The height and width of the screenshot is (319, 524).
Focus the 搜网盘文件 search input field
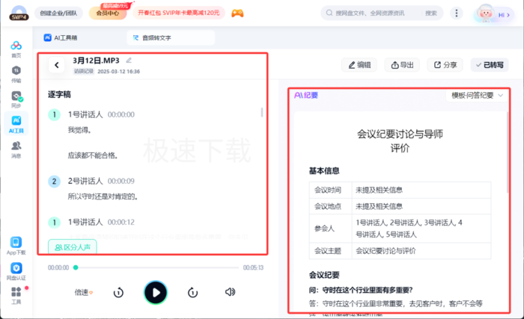(370, 13)
